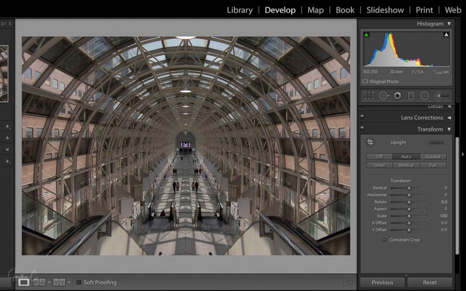Image resolution: width=466 pixels, height=291 pixels.
Task: Select the Crop Overlay tool icon
Action: [369, 95]
